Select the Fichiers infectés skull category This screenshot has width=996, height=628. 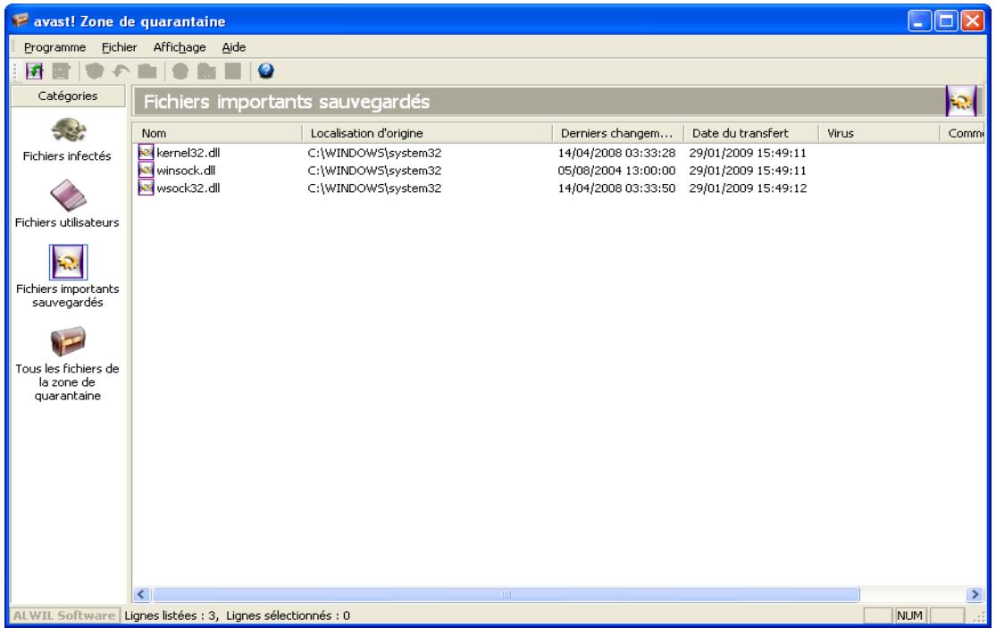click(x=68, y=130)
